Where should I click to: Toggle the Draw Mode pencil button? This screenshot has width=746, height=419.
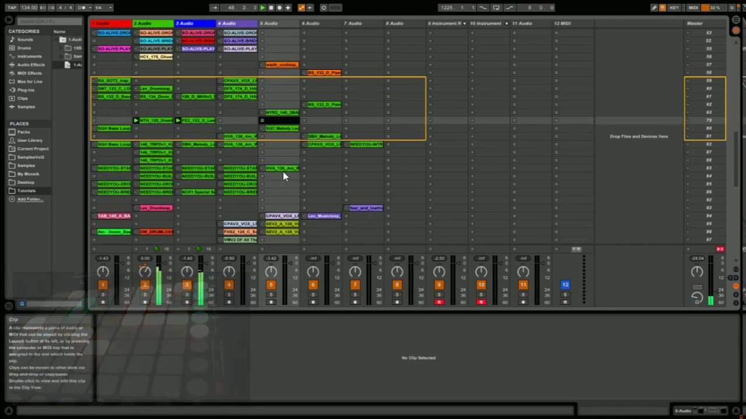point(654,8)
